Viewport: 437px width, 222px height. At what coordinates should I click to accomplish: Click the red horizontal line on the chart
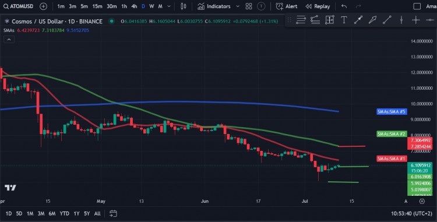[x=352, y=146]
